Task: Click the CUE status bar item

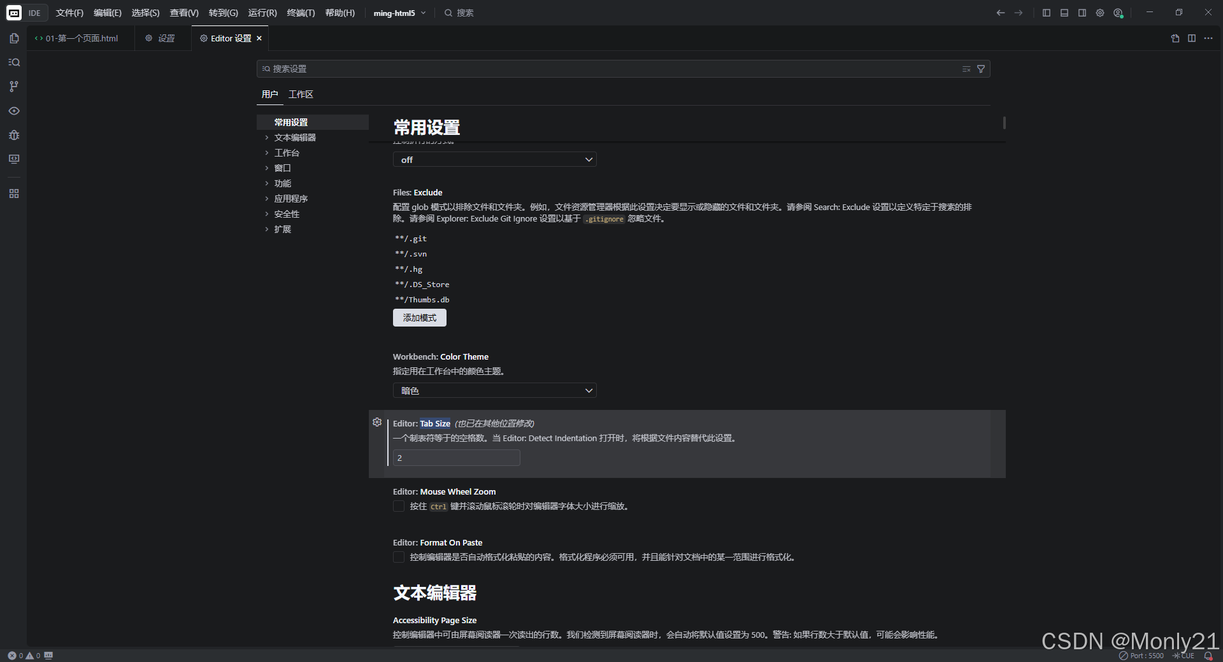Action: tap(1184, 656)
